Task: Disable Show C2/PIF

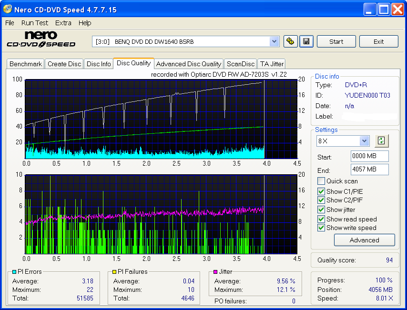Action: [321, 200]
